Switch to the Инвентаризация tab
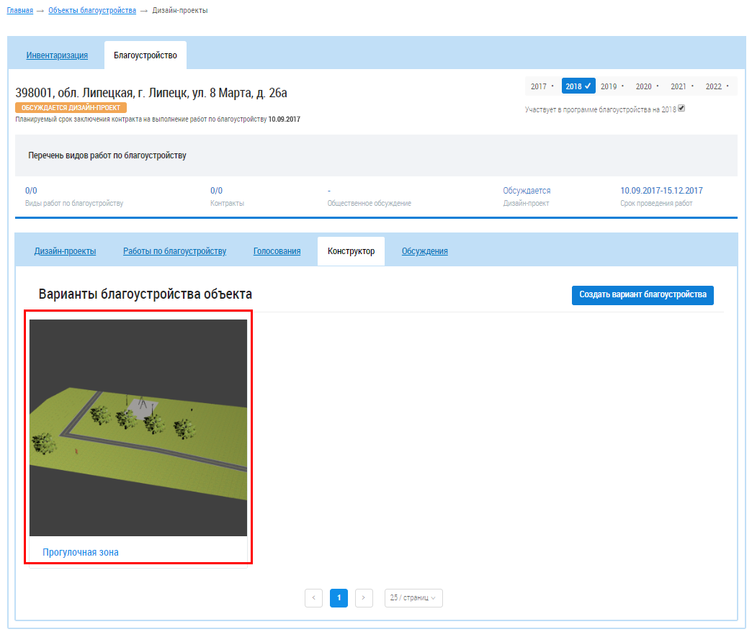The height and width of the screenshot is (637, 752). tap(57, 55)
